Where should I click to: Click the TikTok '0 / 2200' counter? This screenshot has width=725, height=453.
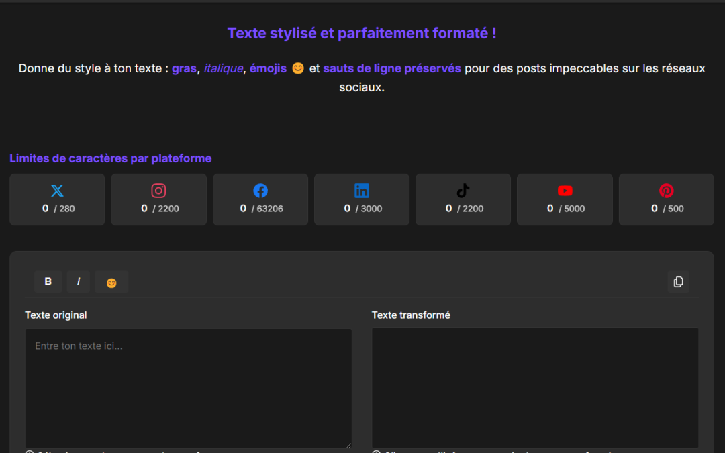(x=465, y=209)
